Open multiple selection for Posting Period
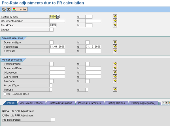Image resolution: width=170 pixels, height=126 pixels. pos(115,64)
